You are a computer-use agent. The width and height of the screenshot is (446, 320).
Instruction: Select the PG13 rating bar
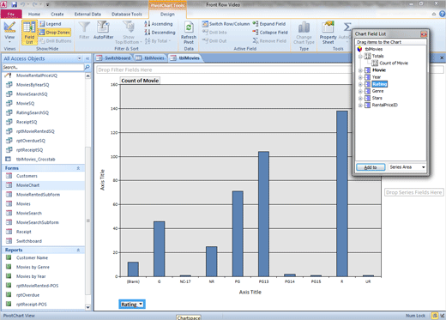[263, 214]
